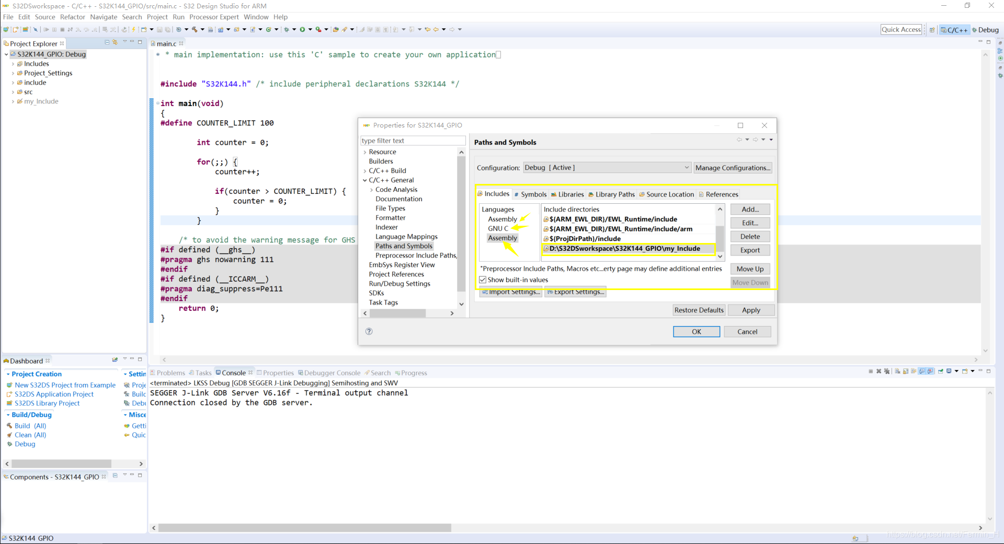Switch to the Debug perspective
Image resolution: width=1004 pixels, height=544 pixels.
pyautogui.click(x=985, y=30)
